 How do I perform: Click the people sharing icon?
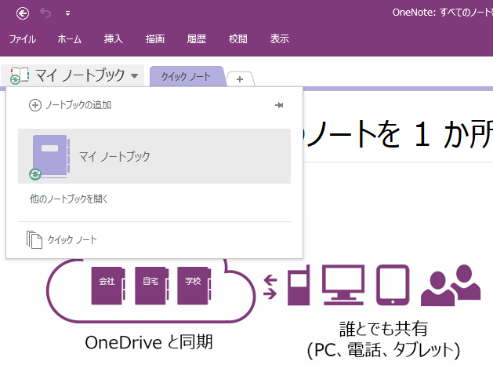451,285
